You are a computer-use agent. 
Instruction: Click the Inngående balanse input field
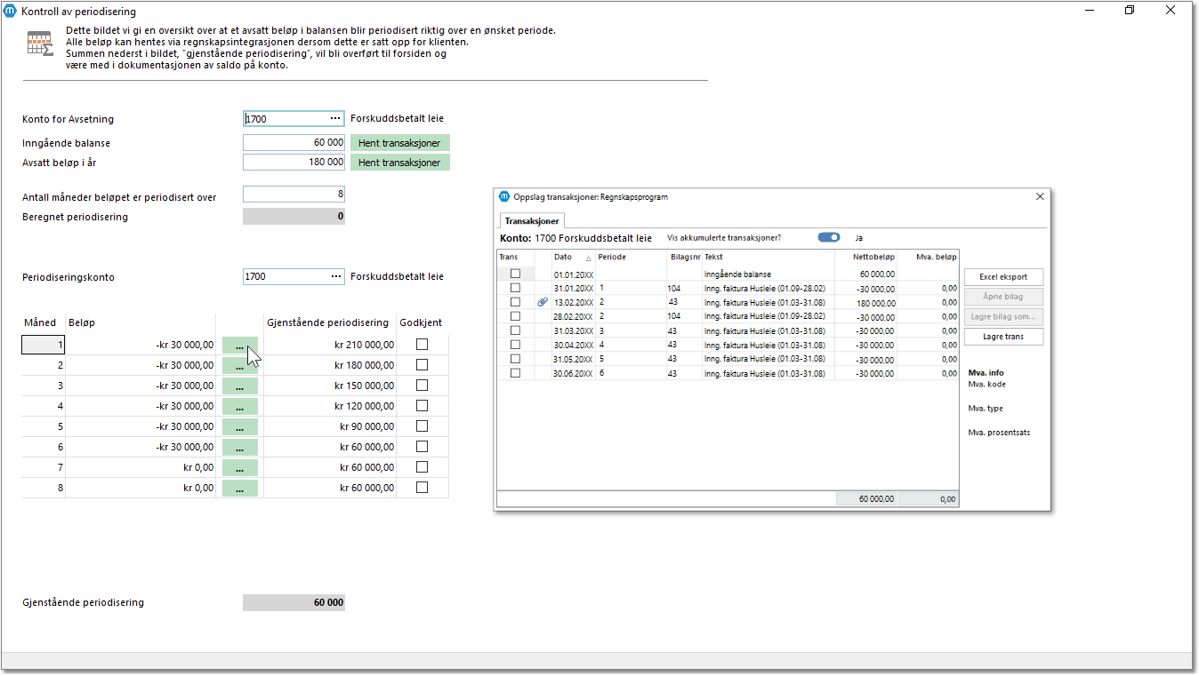(x=294, y=143)
